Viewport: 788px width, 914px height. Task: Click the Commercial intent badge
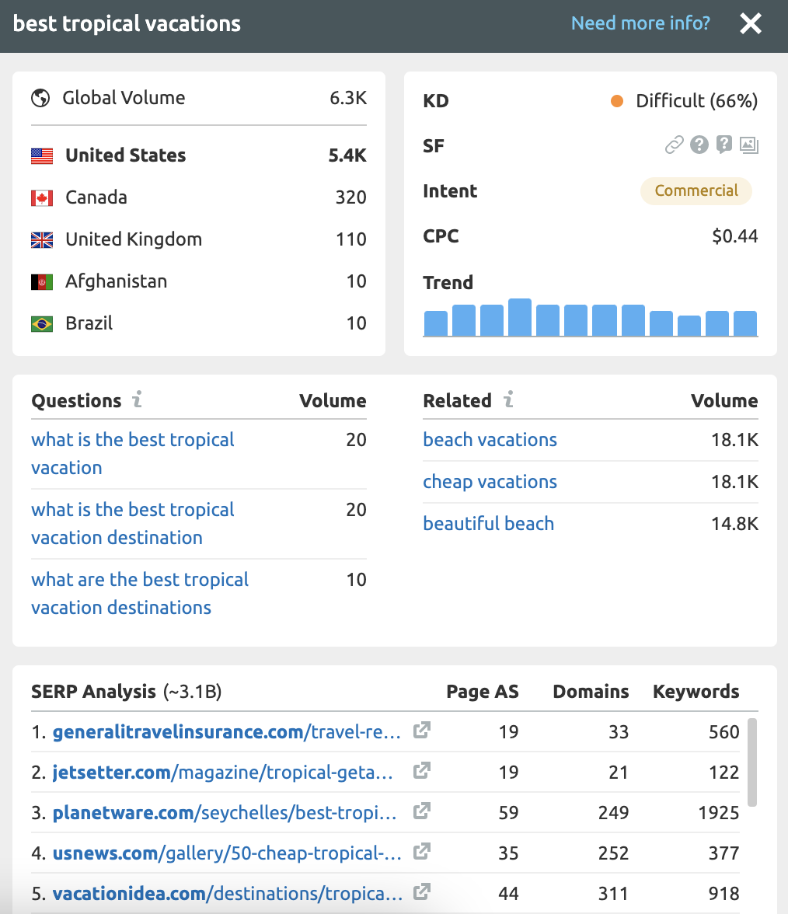696,191
